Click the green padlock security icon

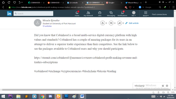click(10, 7)
